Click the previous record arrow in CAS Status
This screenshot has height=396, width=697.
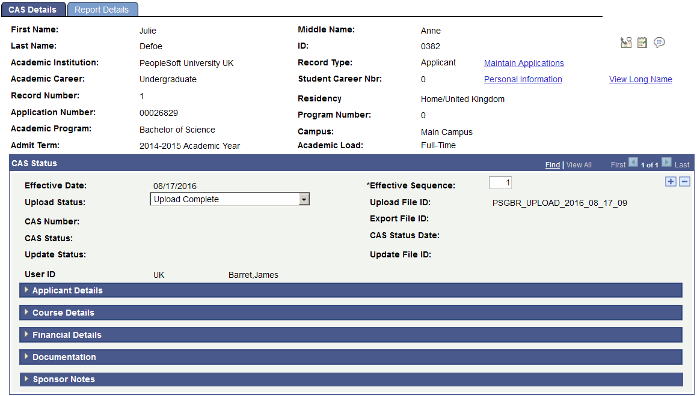coord(633,162)
